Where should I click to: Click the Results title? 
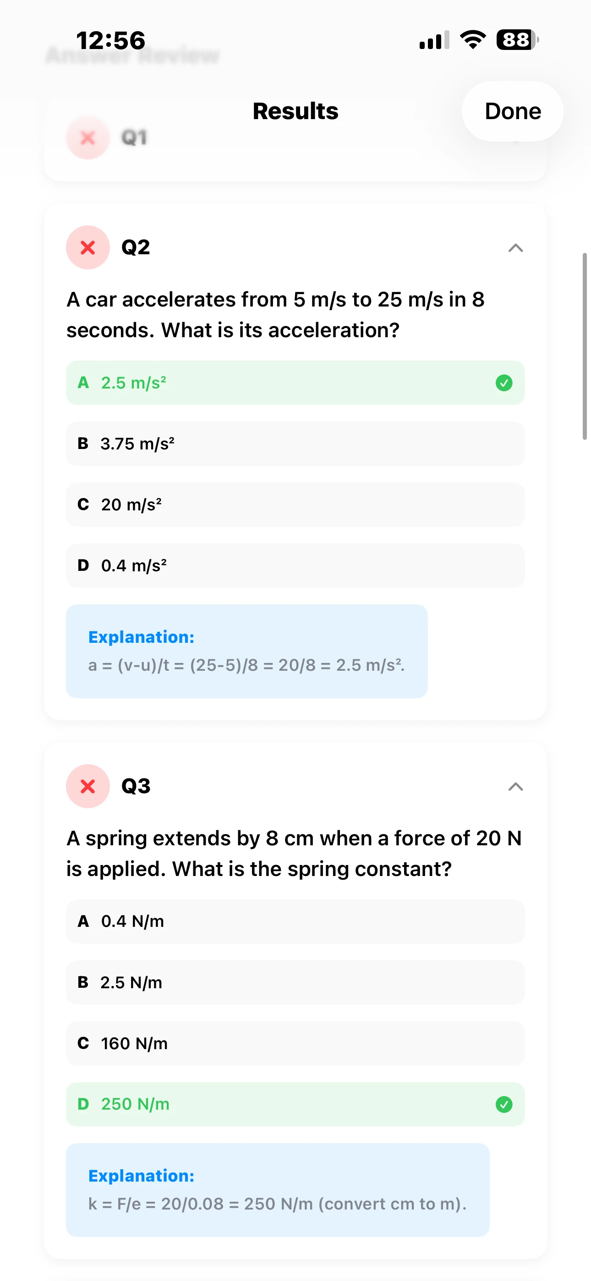pyautogui.click(x=295, y=111)
